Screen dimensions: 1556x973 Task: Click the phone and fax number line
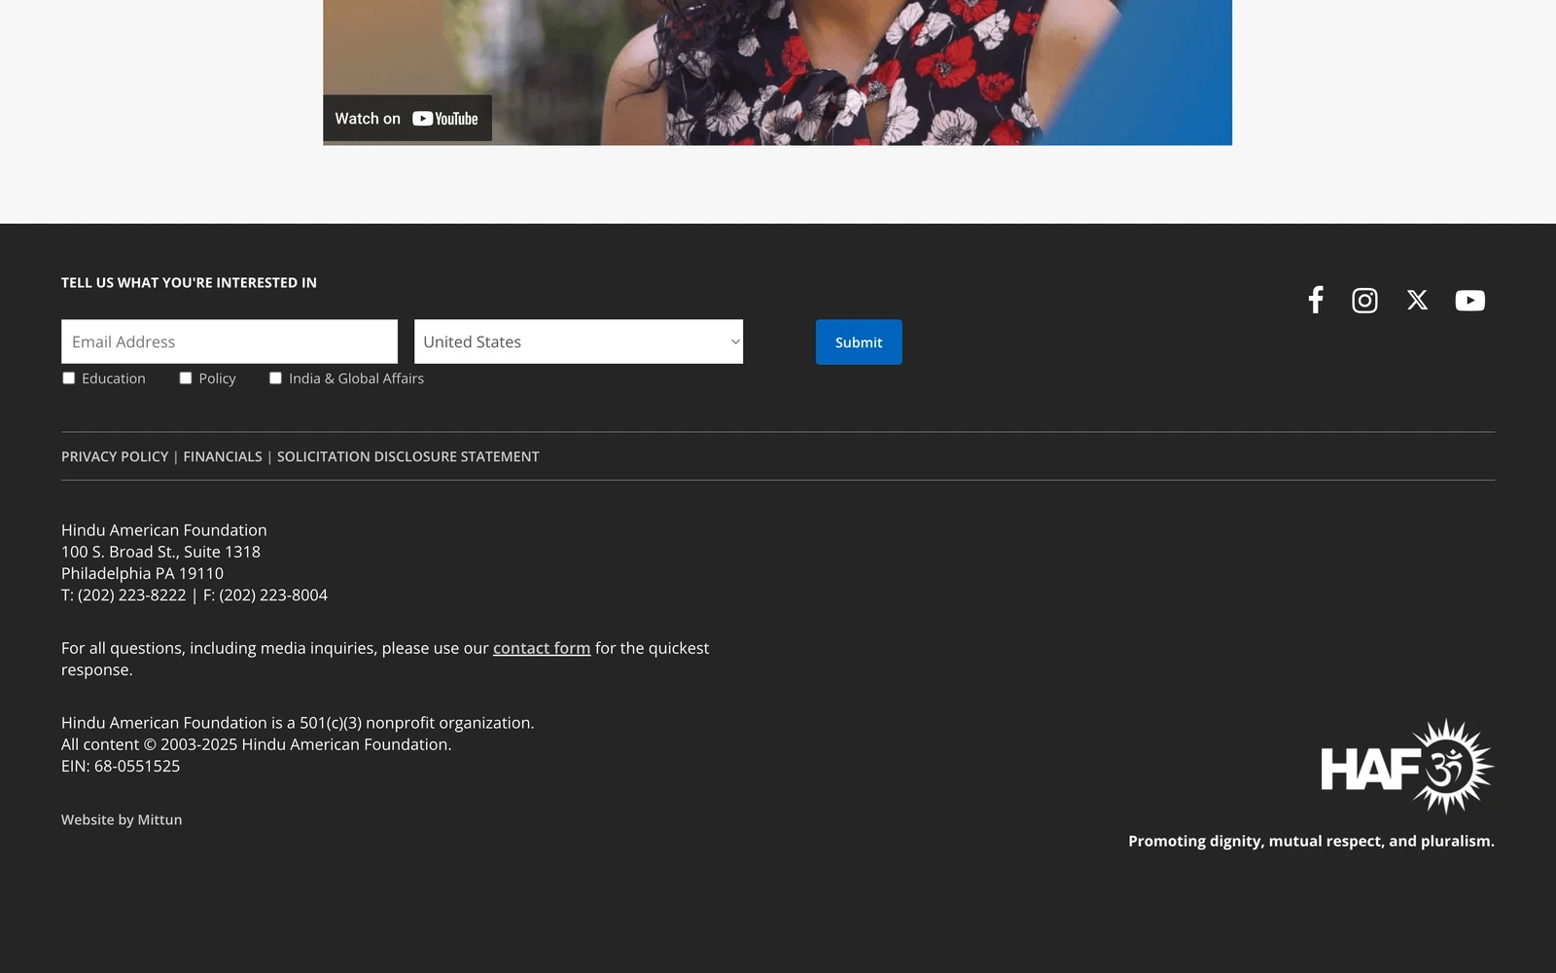pos(194,595)
